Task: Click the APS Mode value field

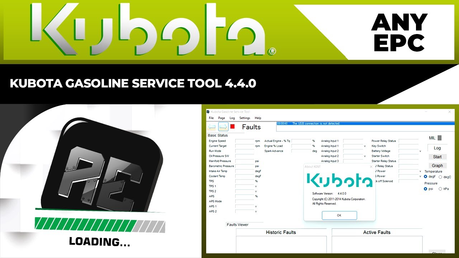Action: (x=245, y=201)
